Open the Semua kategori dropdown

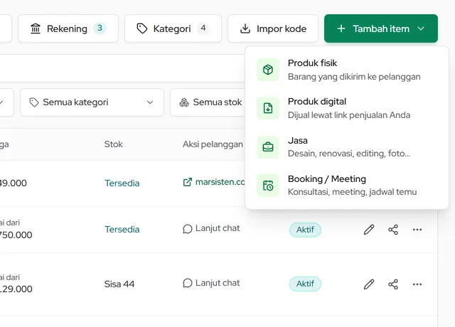click(x=92, y=102)
